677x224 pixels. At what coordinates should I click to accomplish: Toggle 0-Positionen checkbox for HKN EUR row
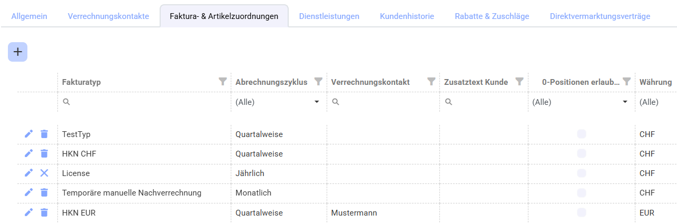coord(582,212)
